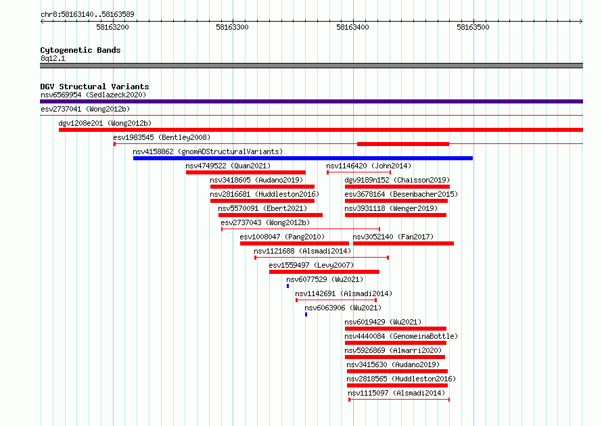
Task: Click nsv6077529 (Wu2021) label
Action: pos(325,279)
